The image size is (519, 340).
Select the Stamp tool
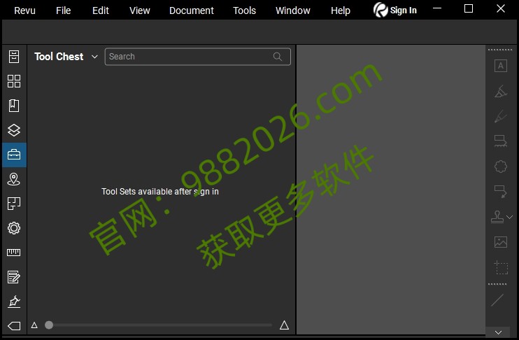coord(497,217)
